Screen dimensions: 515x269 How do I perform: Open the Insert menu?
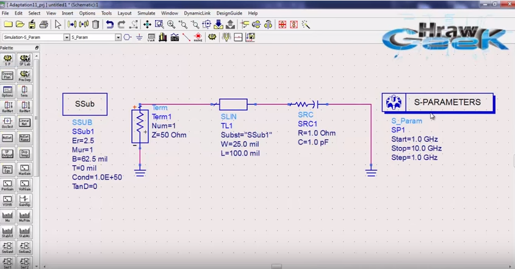click(67, 13)
